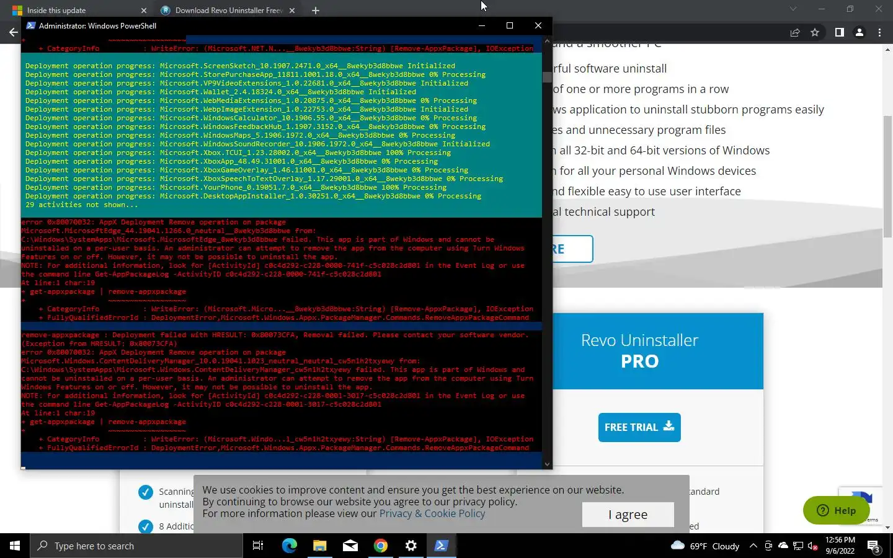This screenshot has height=558, width=893.
Task: Click the PowerShell scrollbar up arrow
Action: [547, 41]
